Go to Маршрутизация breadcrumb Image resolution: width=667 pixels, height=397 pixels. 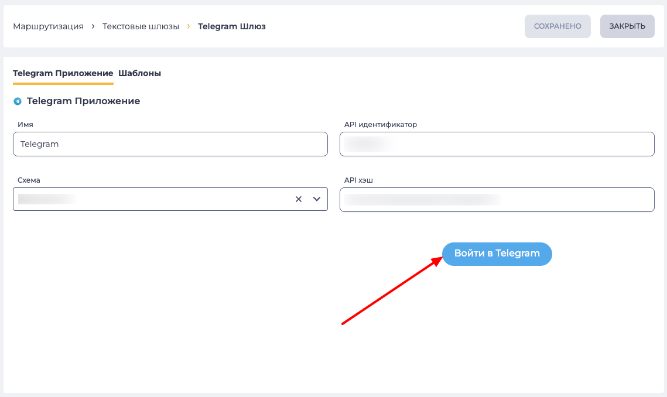click(x=48, y=26)
